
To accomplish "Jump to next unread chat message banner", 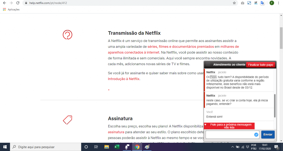I will pos(229,126).
